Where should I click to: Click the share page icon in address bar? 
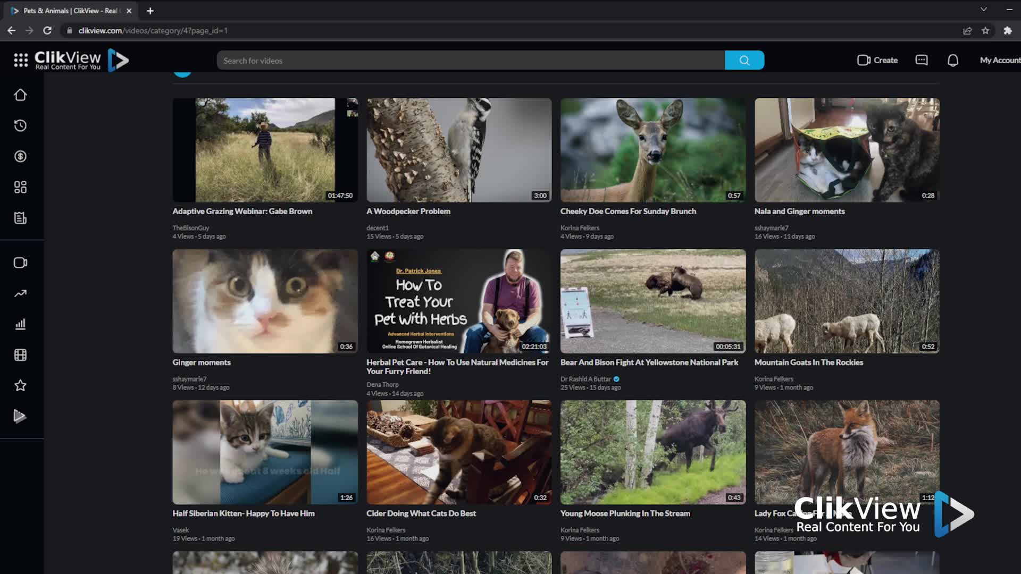point(967,31)
